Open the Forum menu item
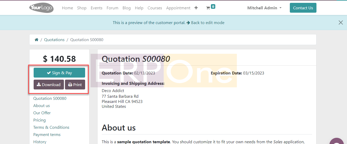347x144 pixels. [112, 8]
